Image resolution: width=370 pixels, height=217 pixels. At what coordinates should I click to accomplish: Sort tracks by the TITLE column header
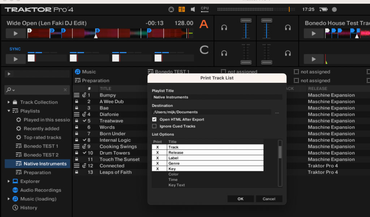pos(106,89)
